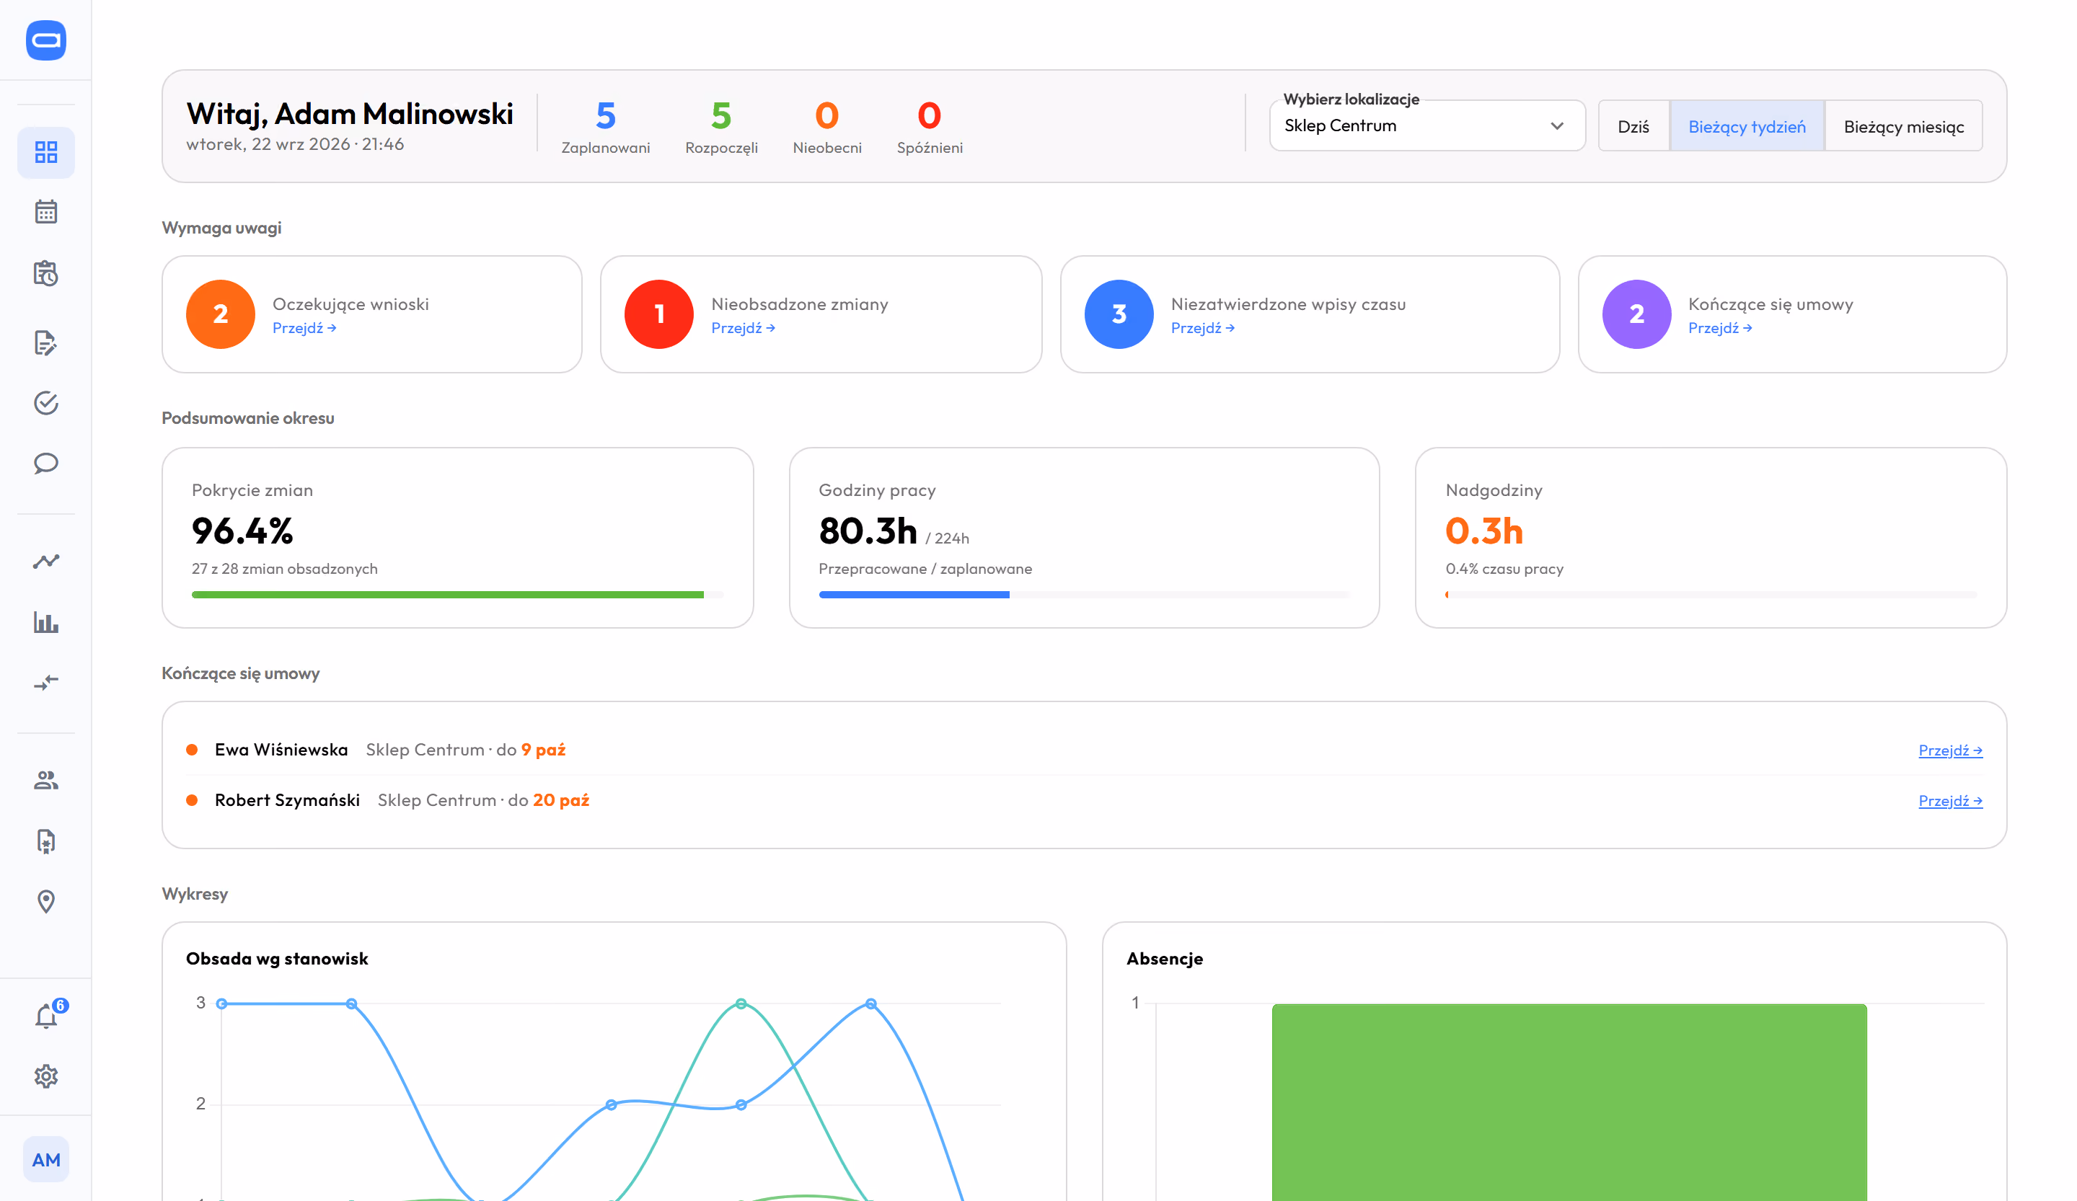Image resolution: width=2077 pixels, height=1201 pixels.
Task: Click the "Wykresy" section heading
Action: click(x=195, y=894)
